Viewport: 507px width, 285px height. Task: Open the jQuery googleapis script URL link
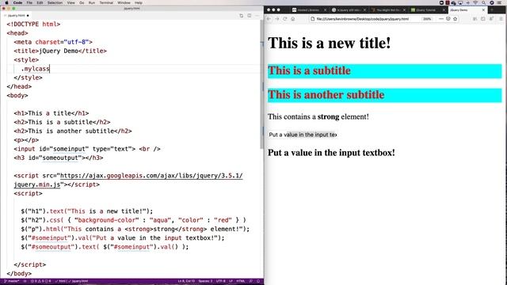point(151,176)
